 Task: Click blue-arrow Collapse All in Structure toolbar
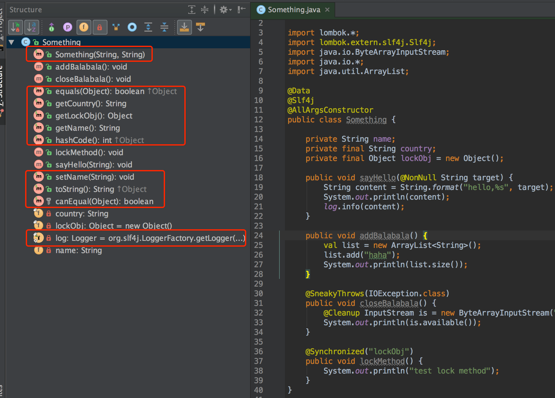point(164,27)
